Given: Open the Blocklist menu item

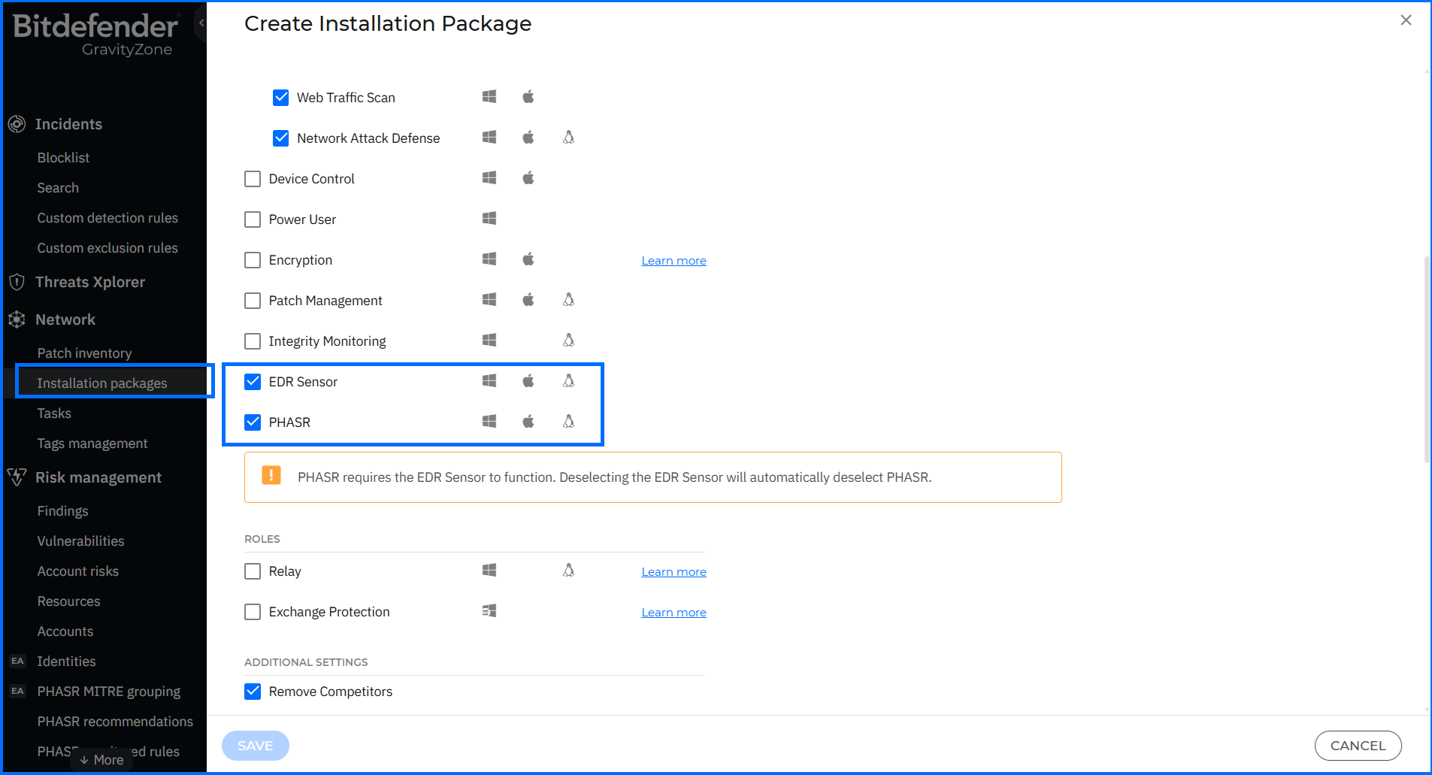Looking at the screenshot, I should pos(63,158).
